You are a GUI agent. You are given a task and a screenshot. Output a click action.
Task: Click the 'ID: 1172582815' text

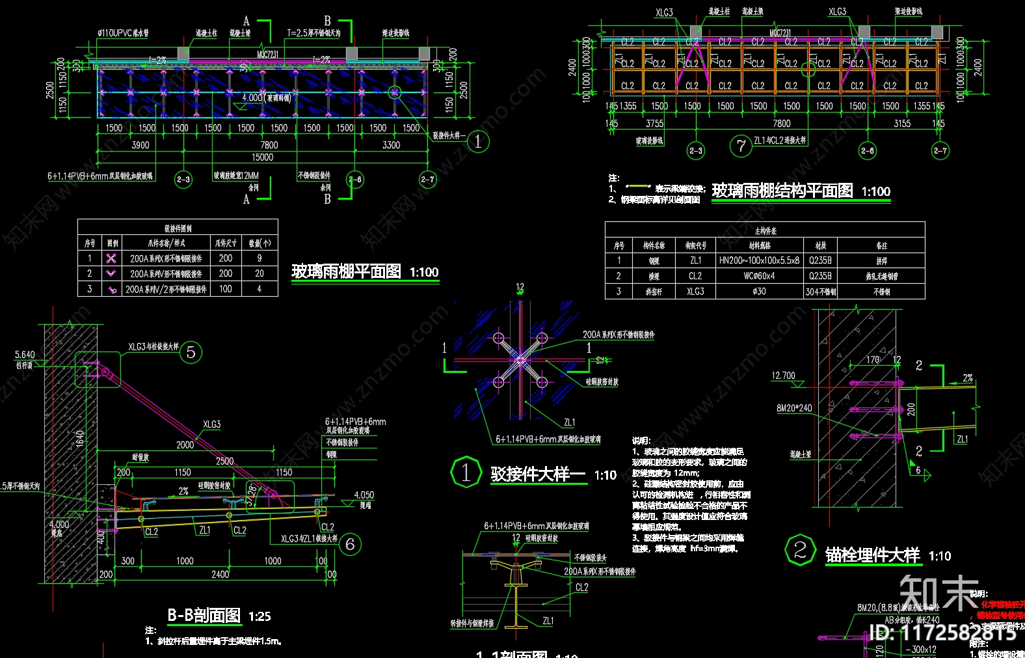(x=943, y=632)
